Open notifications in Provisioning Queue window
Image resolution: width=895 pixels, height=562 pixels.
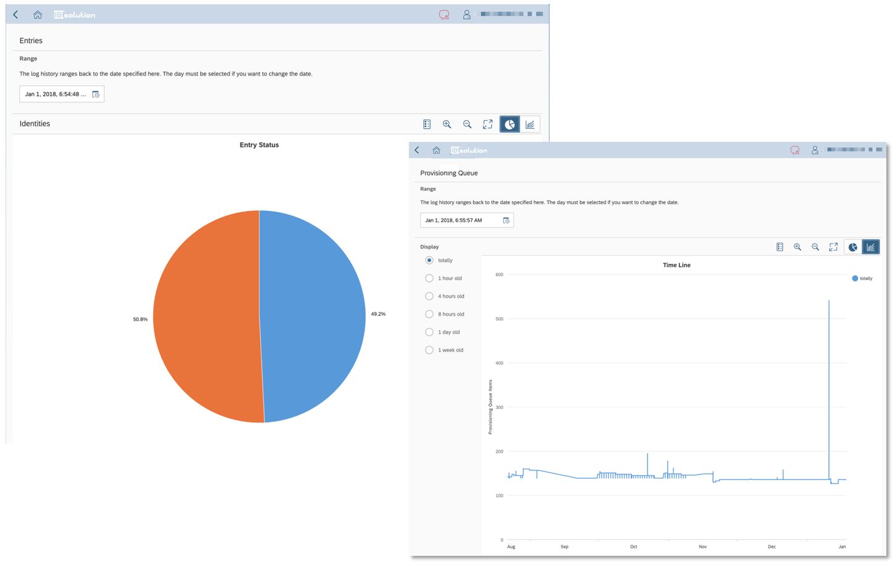[x=795, y=151]
